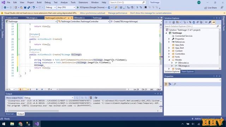Expand the Properties node in Solution Explorer
This screenshot has width=226, height=127.
click(169, 39)
